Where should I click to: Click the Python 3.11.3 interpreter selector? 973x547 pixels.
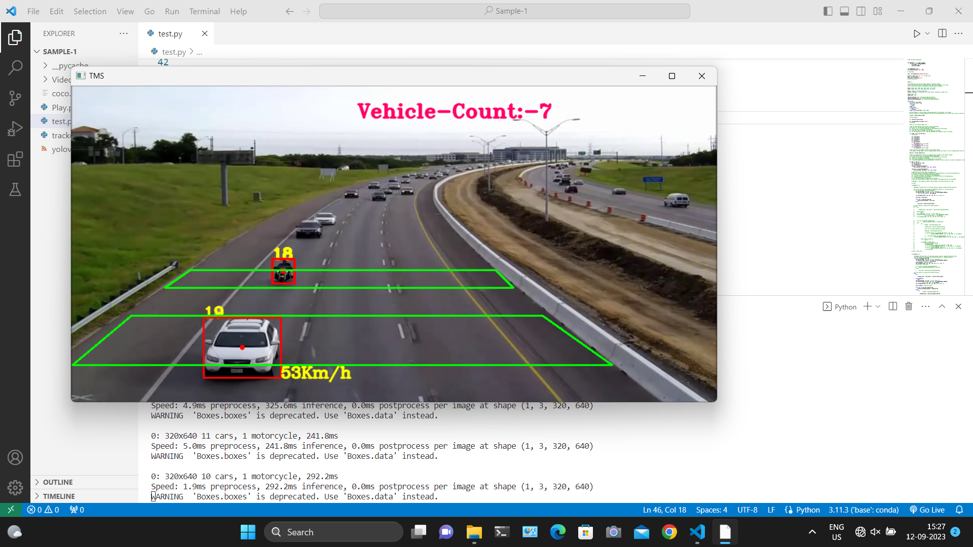pyautogui.click(x=863, y=510)
